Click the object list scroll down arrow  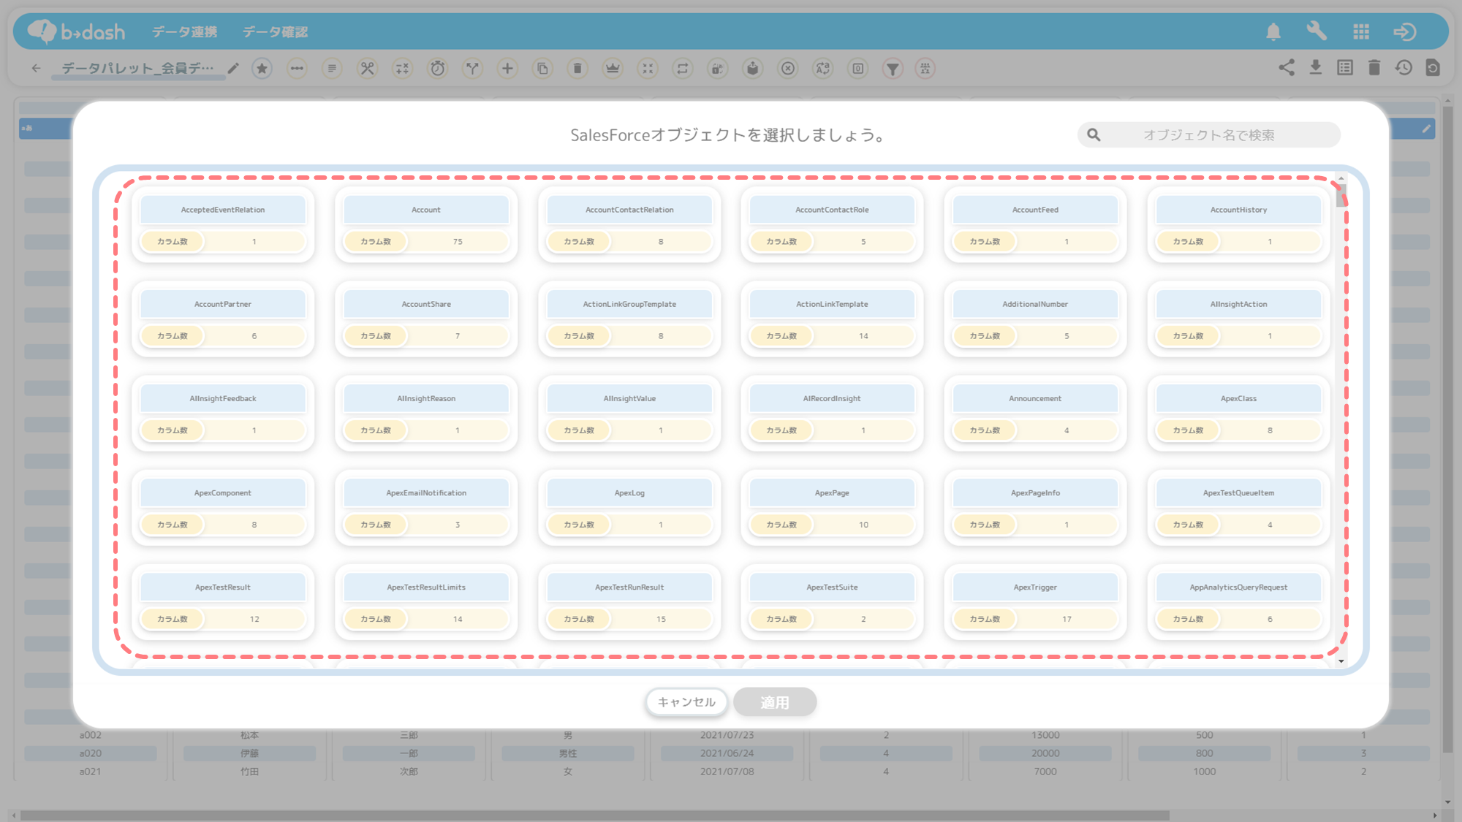point(1341,661)
